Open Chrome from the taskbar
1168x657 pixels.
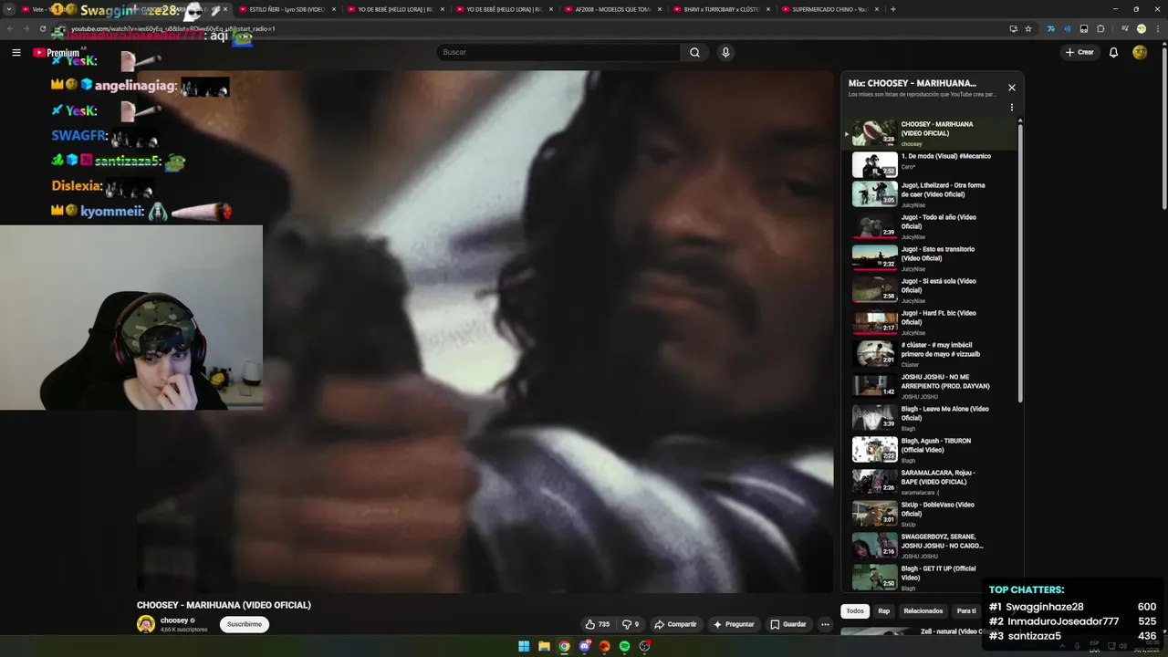pos(564,646)
